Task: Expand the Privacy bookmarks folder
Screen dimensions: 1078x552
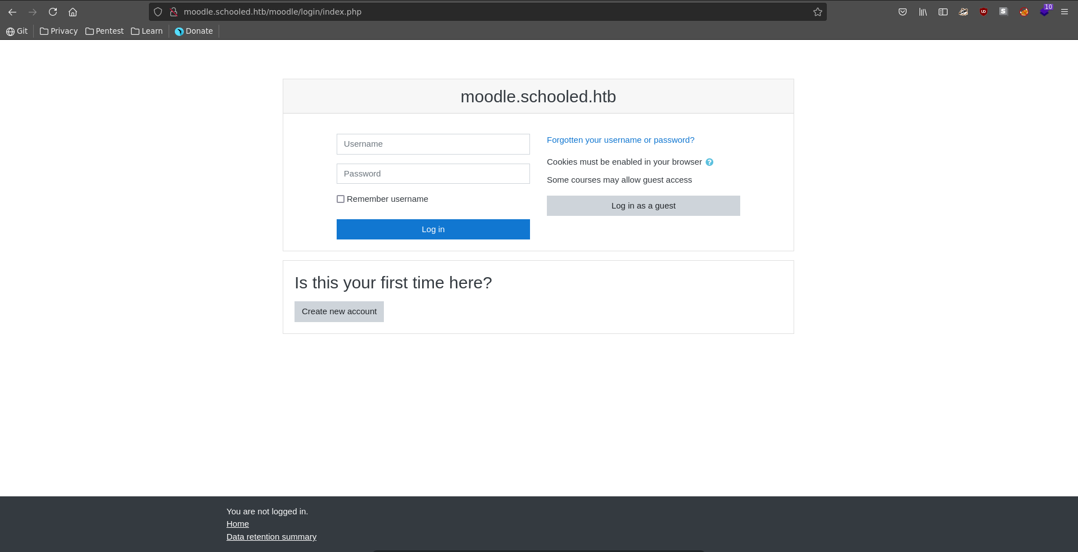Action: (x=59, y=31)
